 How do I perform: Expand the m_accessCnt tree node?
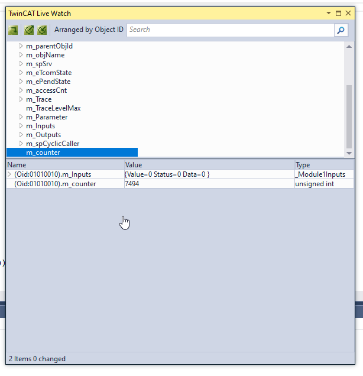click(x=21, y=90)
